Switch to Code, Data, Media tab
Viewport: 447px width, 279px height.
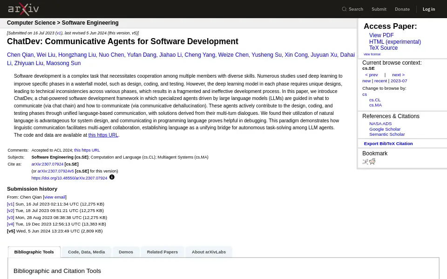(87, 252)
